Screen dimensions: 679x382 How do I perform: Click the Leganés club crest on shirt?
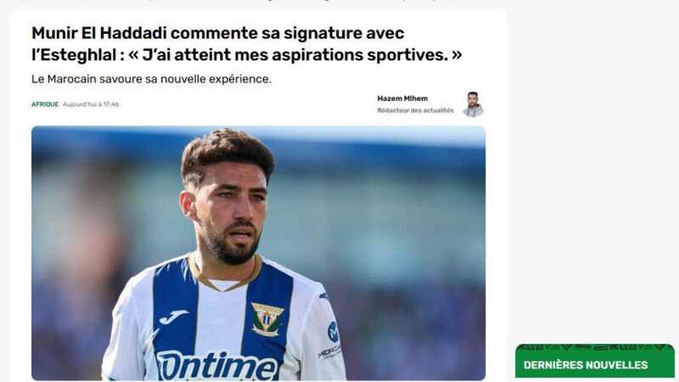point(267,320)
